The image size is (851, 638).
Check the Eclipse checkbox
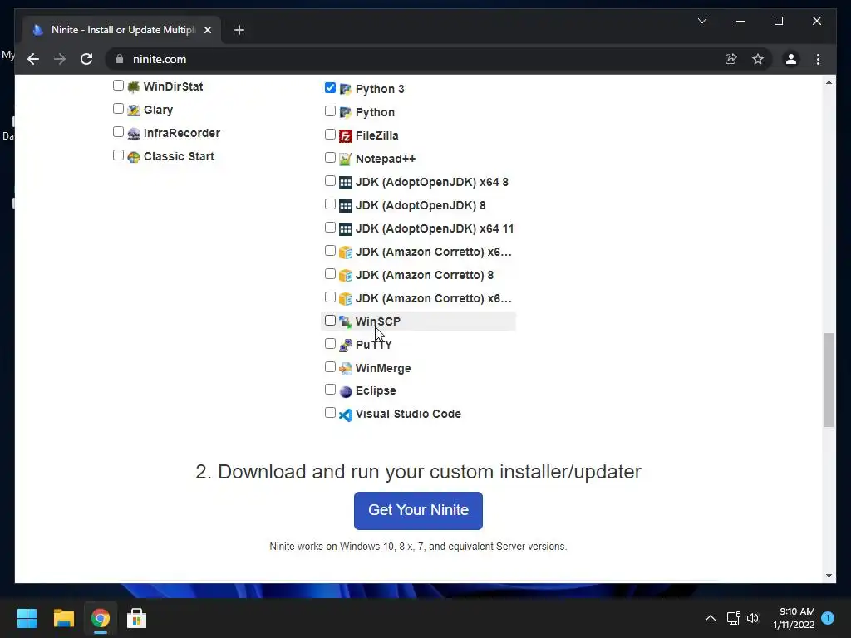pyautogui.click(x=330, y=390)
